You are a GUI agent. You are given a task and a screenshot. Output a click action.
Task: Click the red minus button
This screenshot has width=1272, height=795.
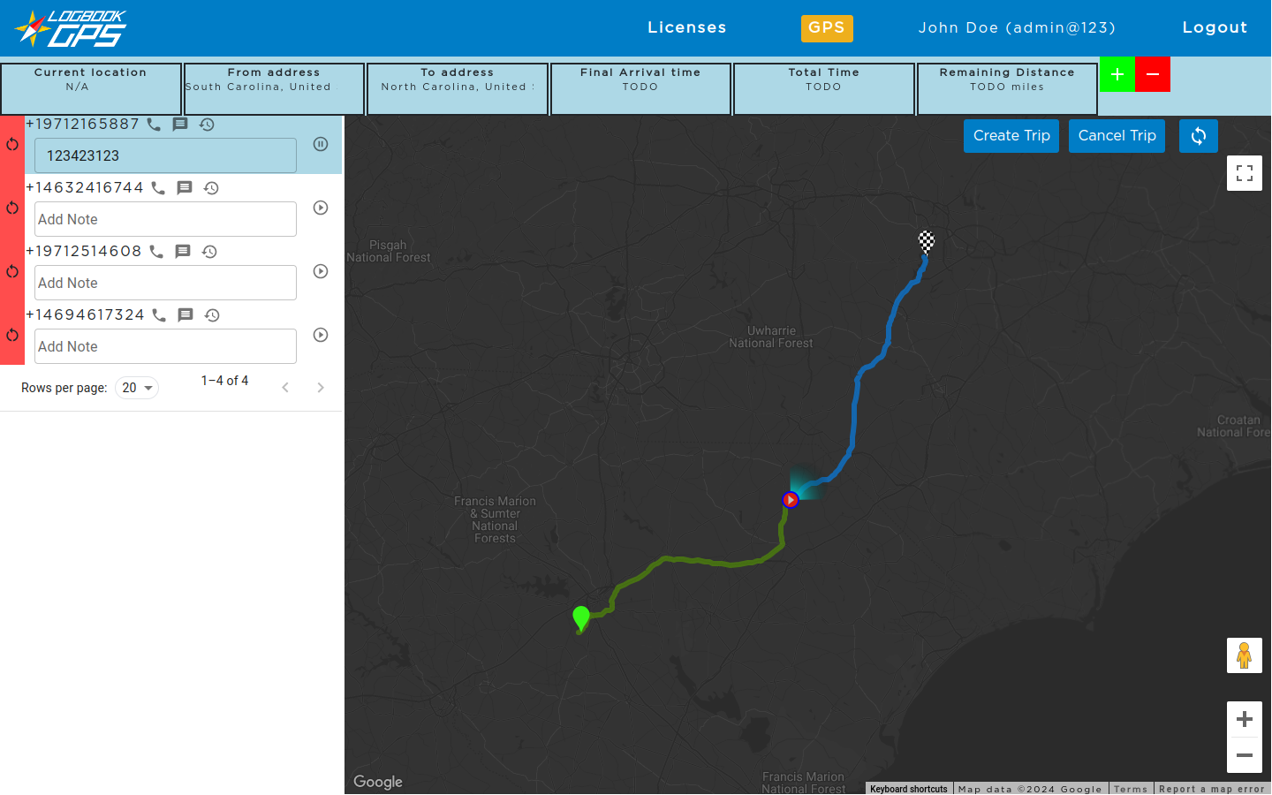click(x=1153, y=74)
